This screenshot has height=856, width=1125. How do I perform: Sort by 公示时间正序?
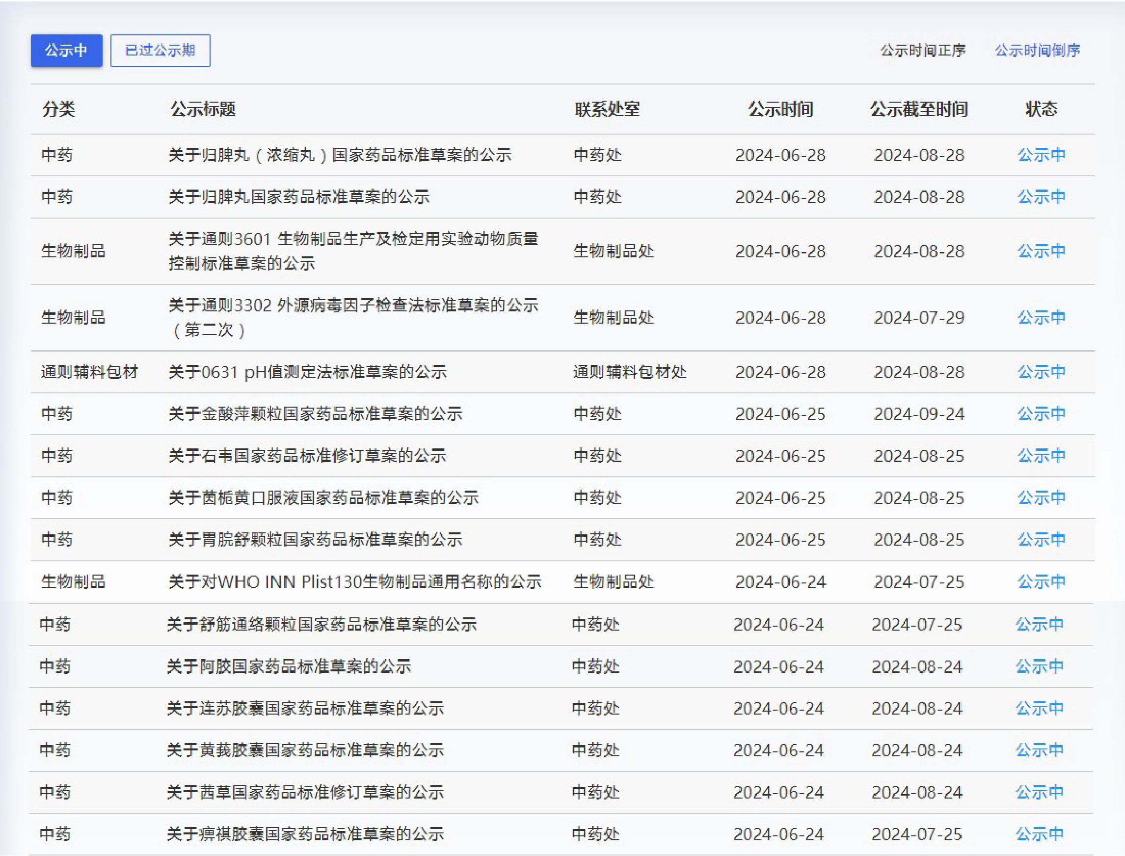[923, 51]
